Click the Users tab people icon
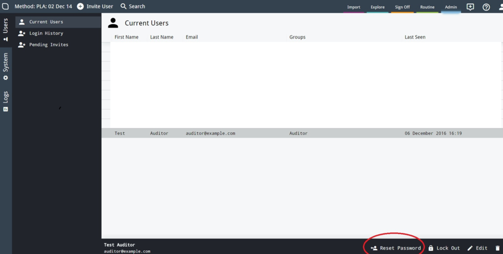 click(6, 39)
